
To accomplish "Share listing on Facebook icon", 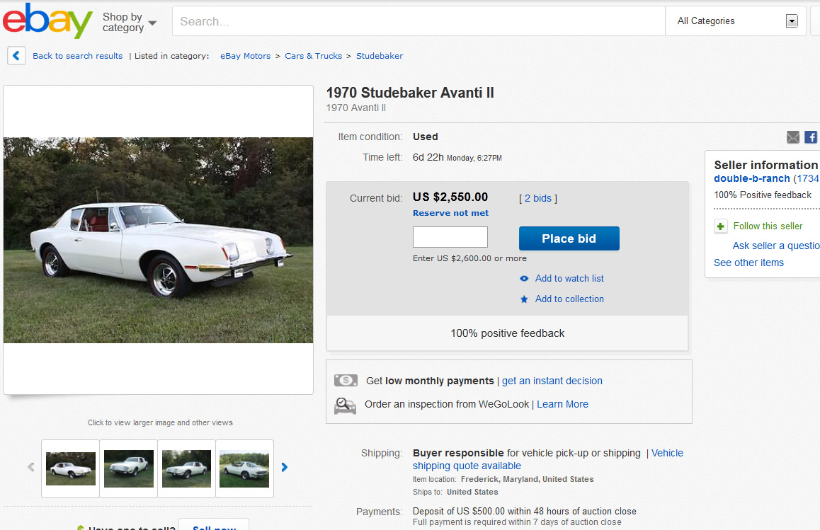I will pos(811,137).
